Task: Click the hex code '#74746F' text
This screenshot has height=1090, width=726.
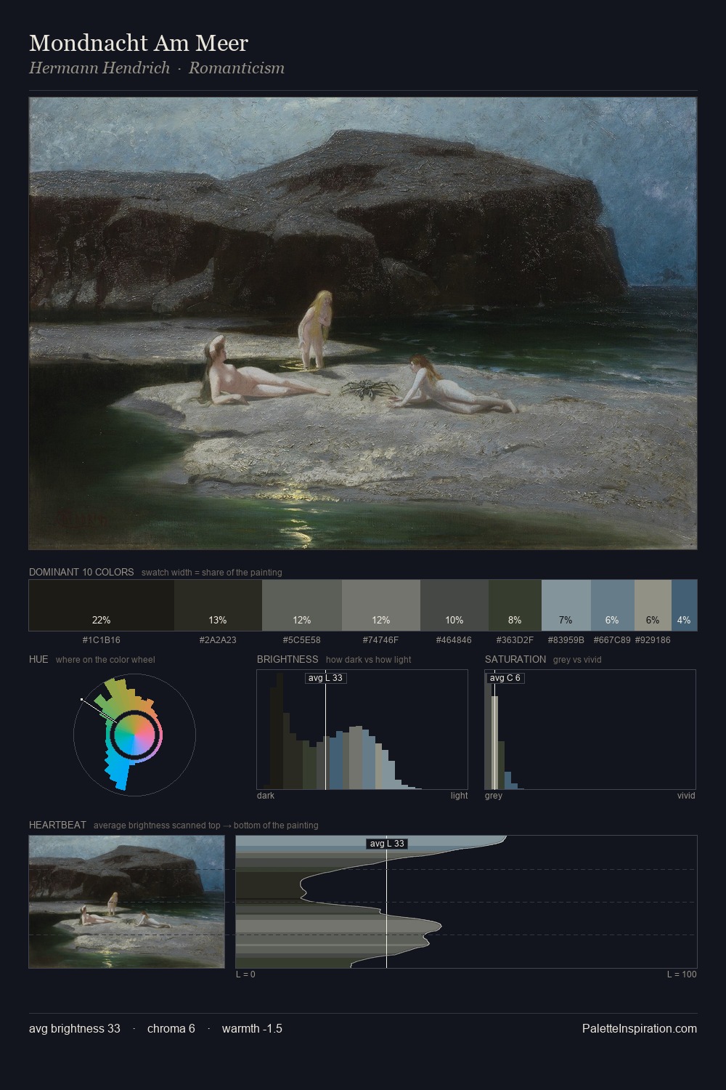Action: click(381, 640)
